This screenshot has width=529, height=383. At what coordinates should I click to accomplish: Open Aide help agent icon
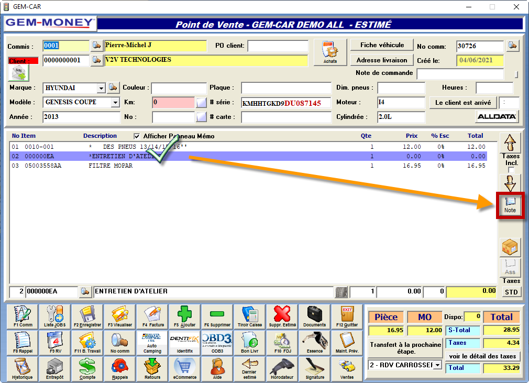217,369
